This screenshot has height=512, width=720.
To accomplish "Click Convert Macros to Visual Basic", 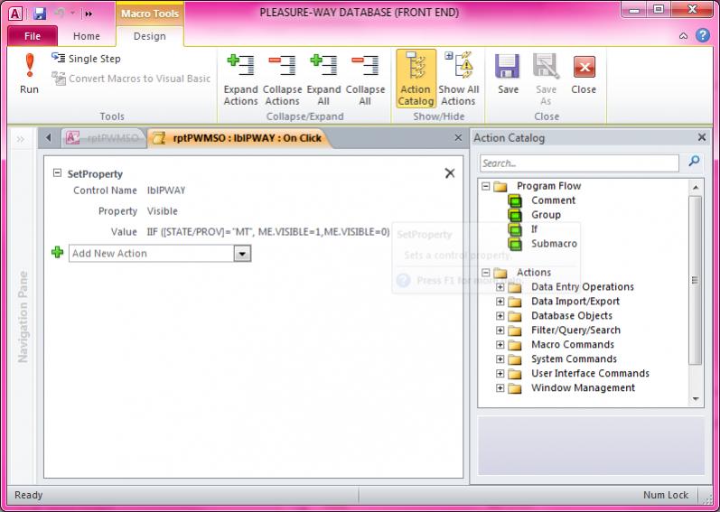I will (131, 79).
